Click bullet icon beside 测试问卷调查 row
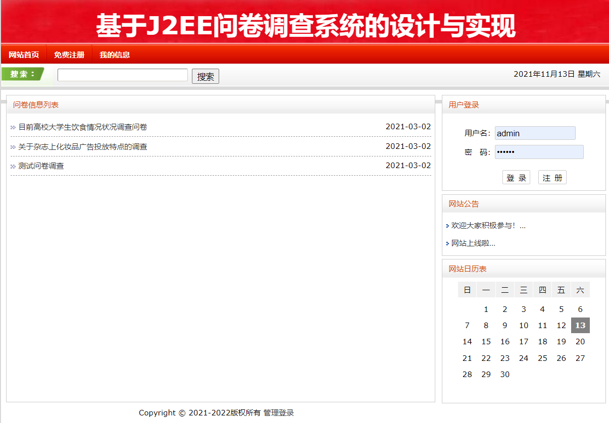Image resolution: width=609 pixels, height=423 pixels. pos(13,167)
